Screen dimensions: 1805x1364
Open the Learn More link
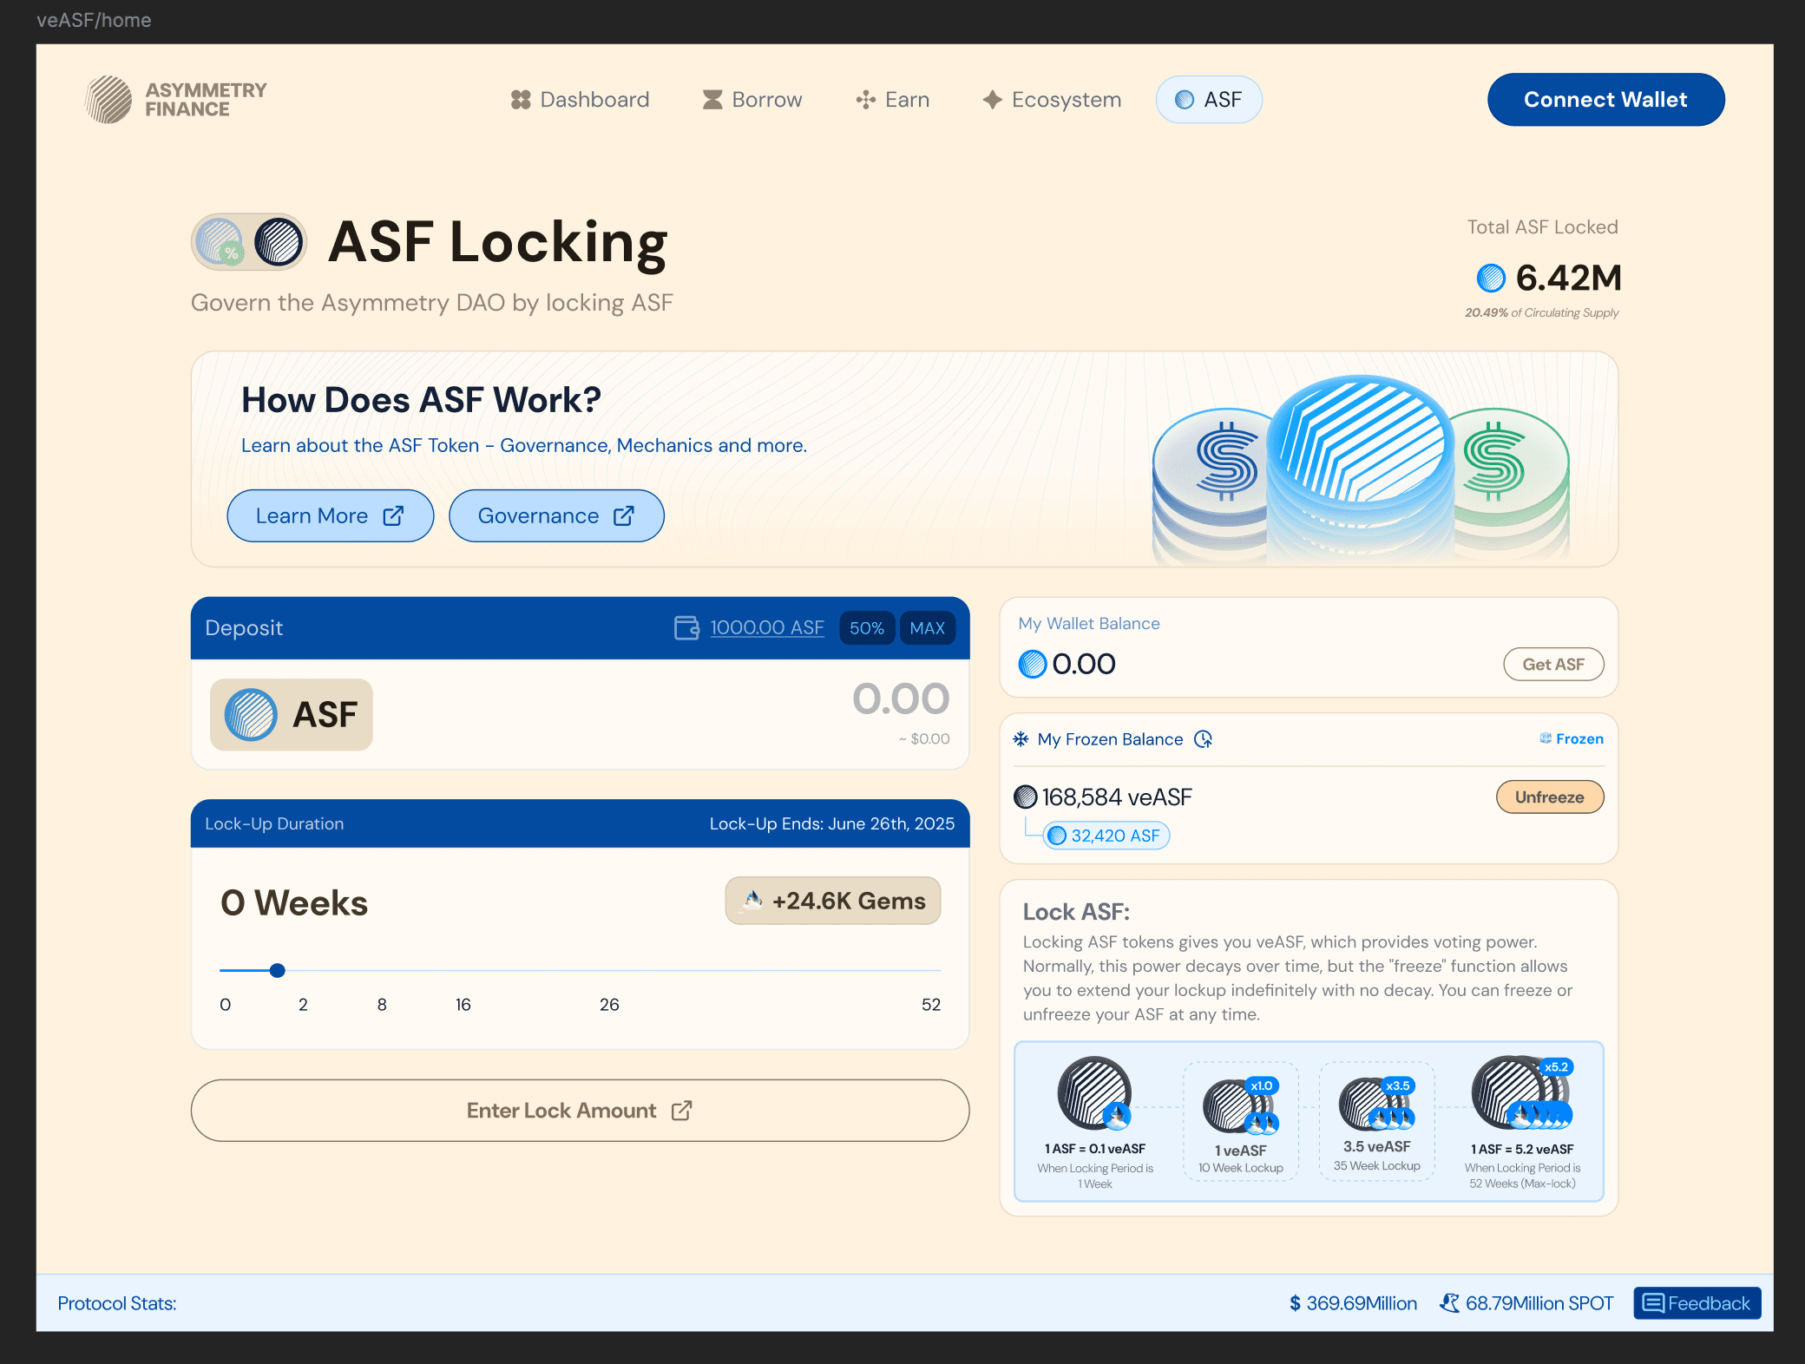[x=330, y=515]
